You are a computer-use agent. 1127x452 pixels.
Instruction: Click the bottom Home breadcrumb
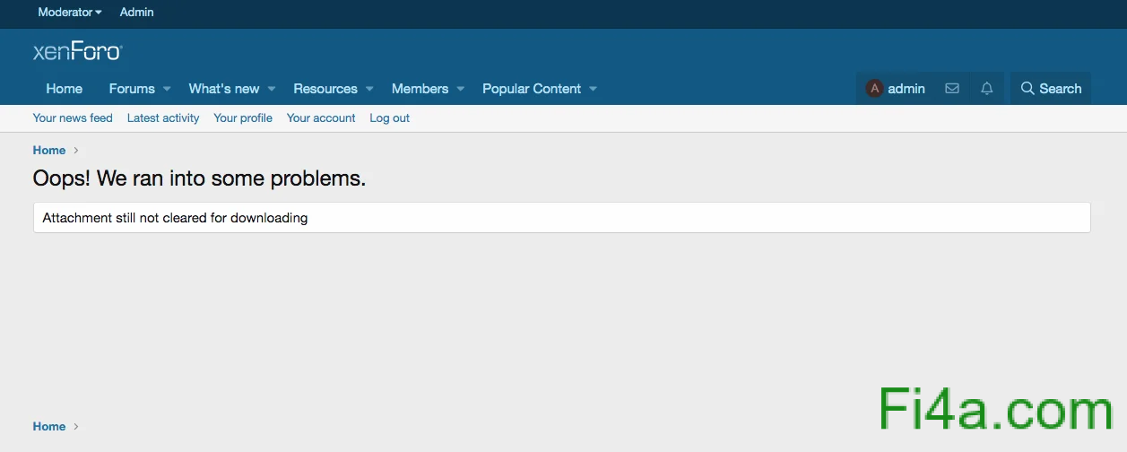49,427
